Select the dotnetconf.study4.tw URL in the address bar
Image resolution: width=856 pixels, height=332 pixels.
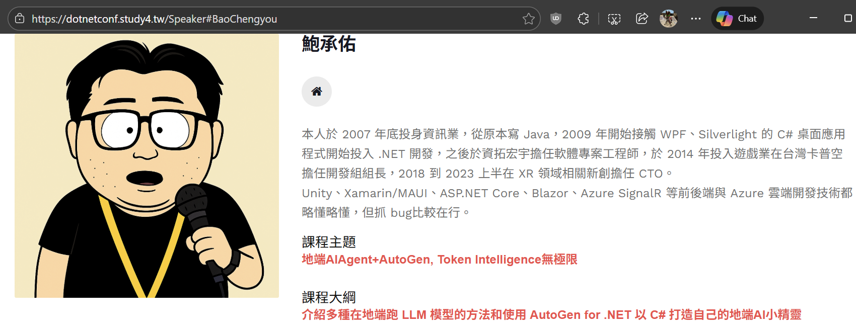click(x=154, y=19)
